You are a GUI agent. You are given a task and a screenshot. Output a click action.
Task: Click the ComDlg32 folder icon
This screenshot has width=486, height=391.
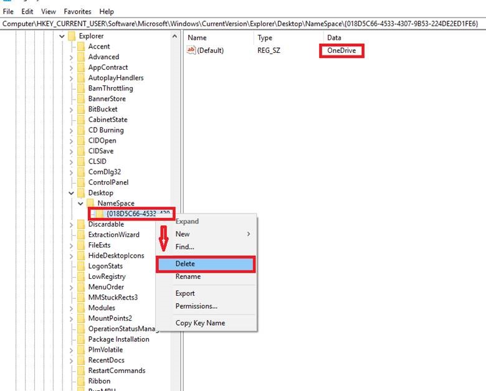[81, 172]
